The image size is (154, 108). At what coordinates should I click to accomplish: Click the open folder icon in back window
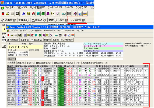point(8,14)
